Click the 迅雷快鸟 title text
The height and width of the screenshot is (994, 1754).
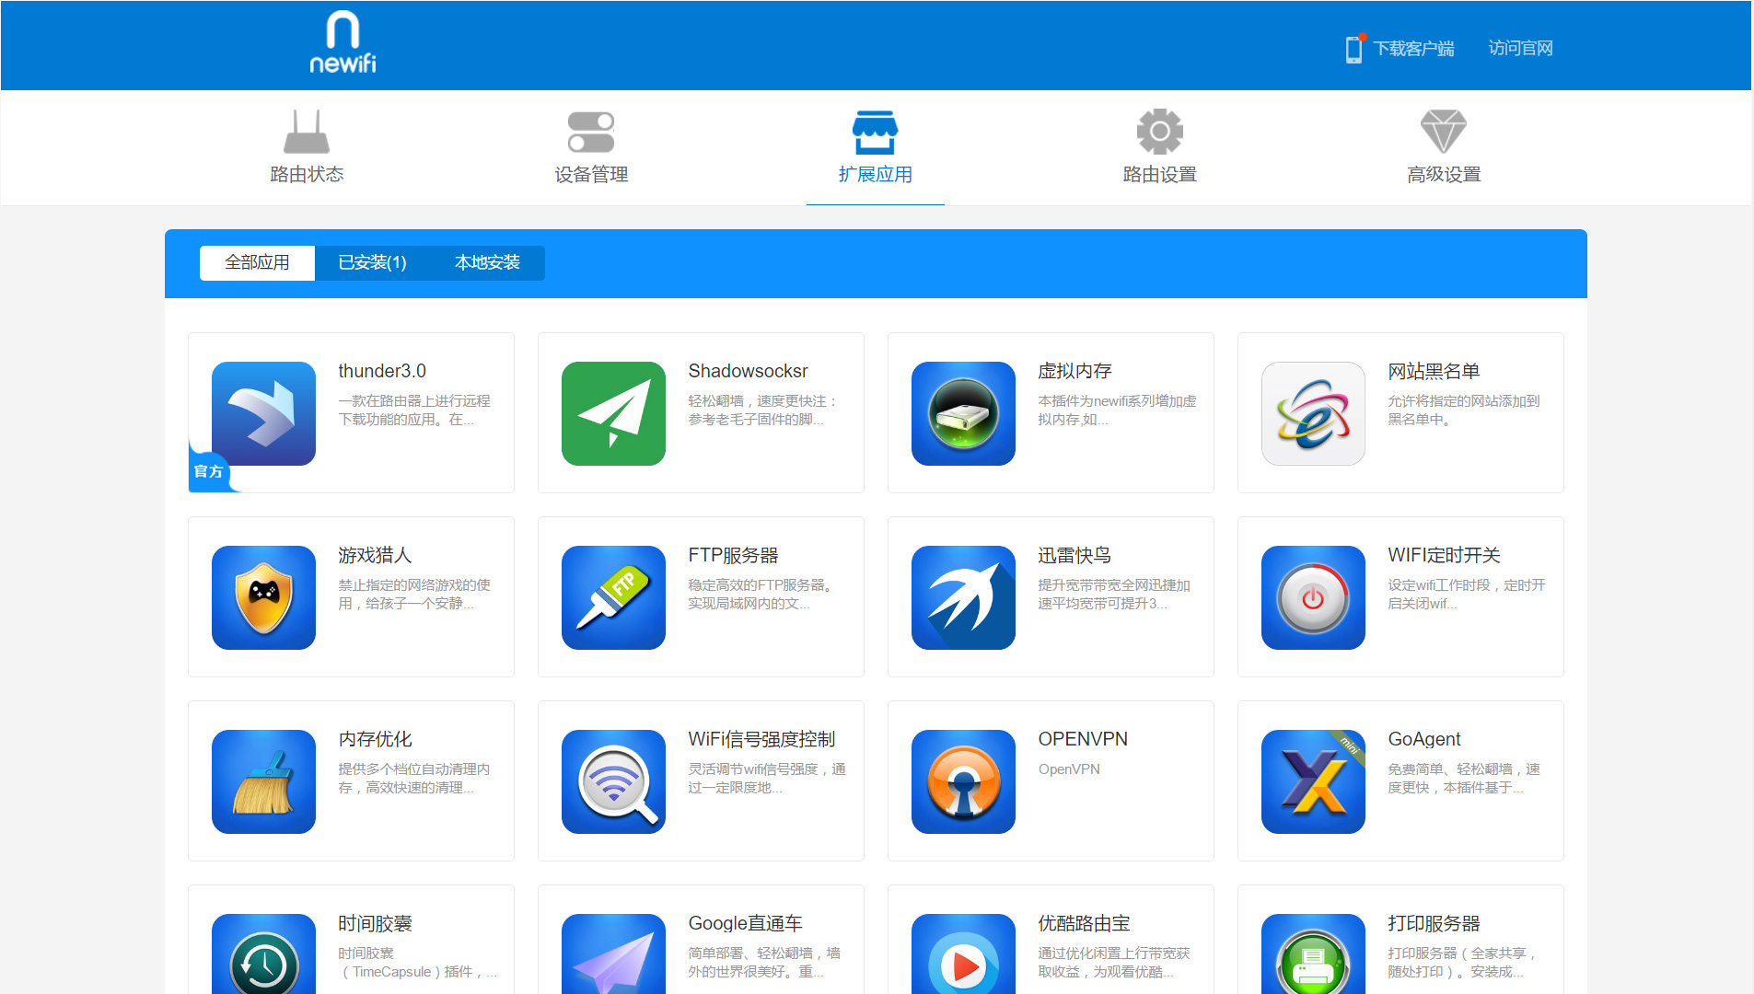point(1074,555)
